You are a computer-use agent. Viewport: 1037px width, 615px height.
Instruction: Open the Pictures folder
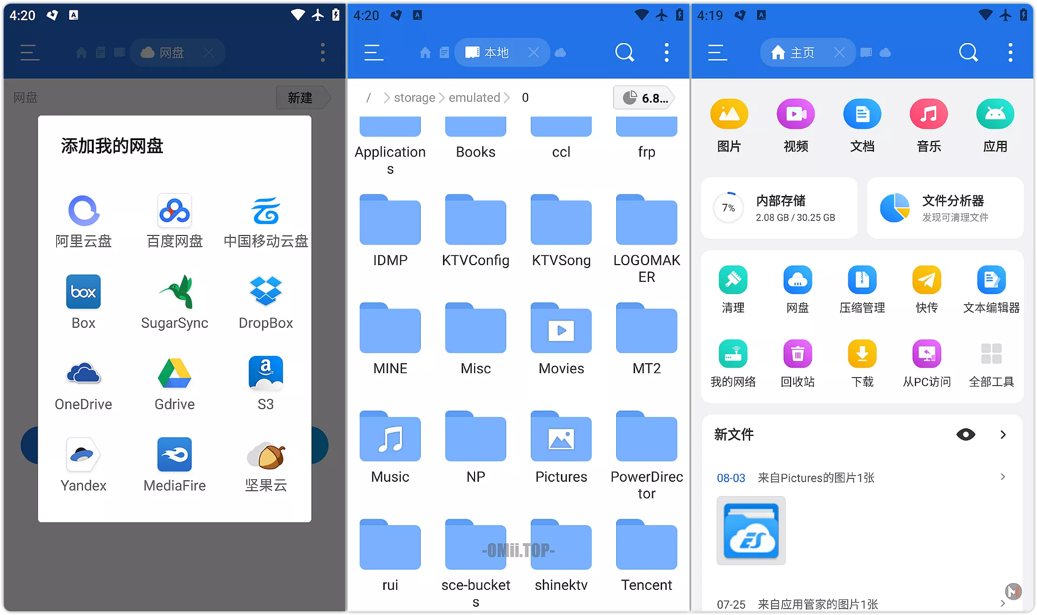[x=561, y=448]
